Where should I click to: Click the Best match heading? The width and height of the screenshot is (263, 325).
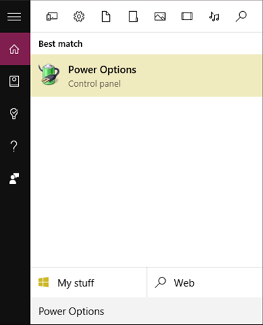pyautogui.click(x=60, y=44)
